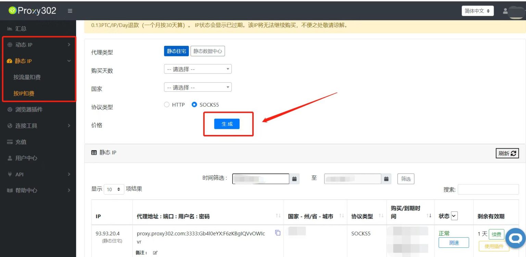Open 按流量扣费 in the sidebar
This screenshot has height=257, width=526.
[27, 77]
